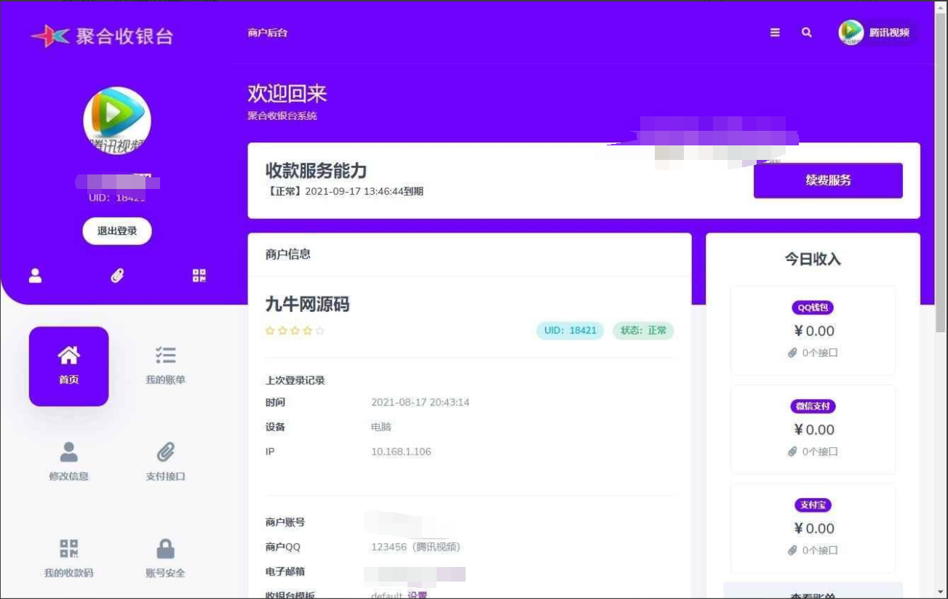Open the hamburger menu in the top bar

774,32
